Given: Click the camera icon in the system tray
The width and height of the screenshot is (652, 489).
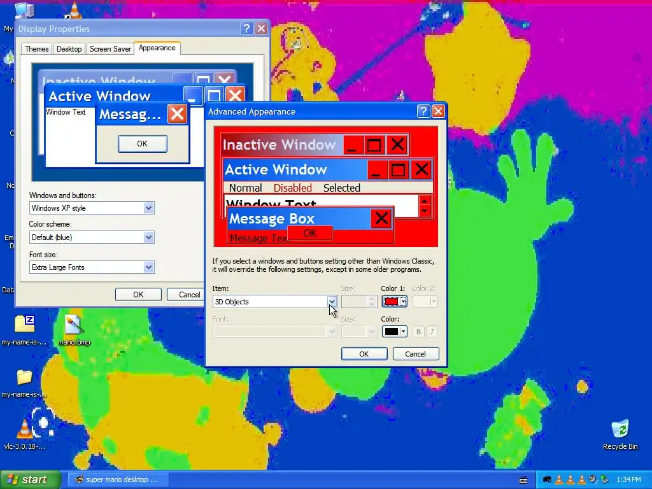Looking at the screenshot, I should pos(547,480).
